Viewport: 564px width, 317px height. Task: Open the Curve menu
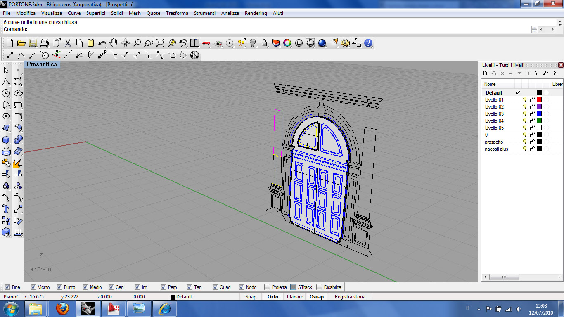point(74,13)
